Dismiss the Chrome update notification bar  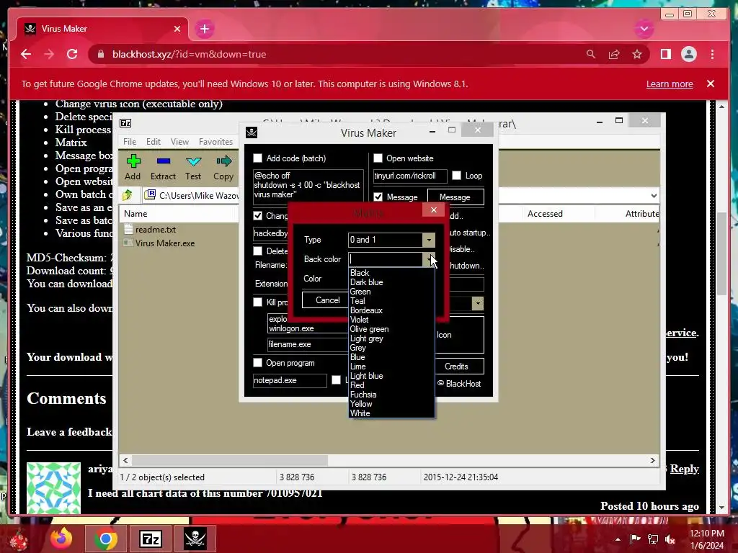tap(710, 84)
